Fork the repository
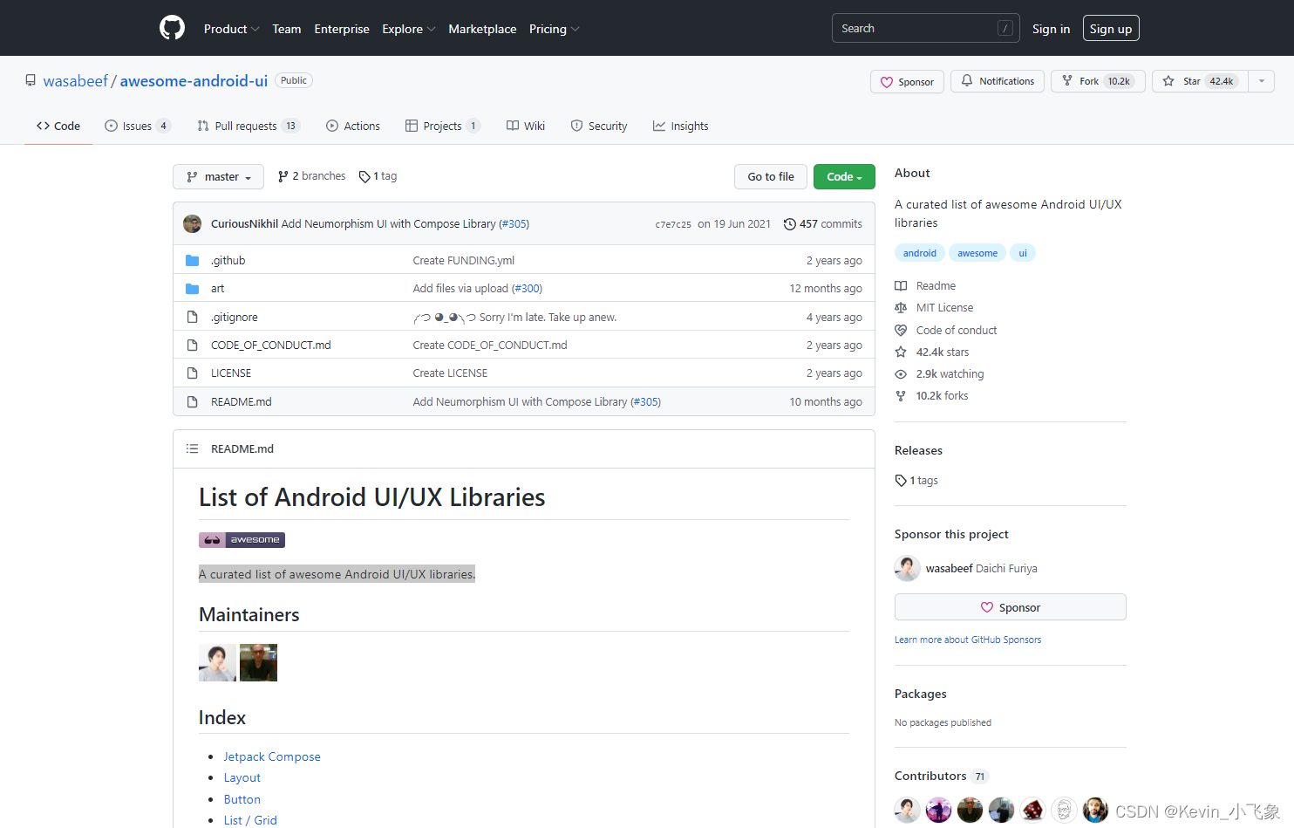The height and width of the screenshot is (828, 1294). 1098,81
